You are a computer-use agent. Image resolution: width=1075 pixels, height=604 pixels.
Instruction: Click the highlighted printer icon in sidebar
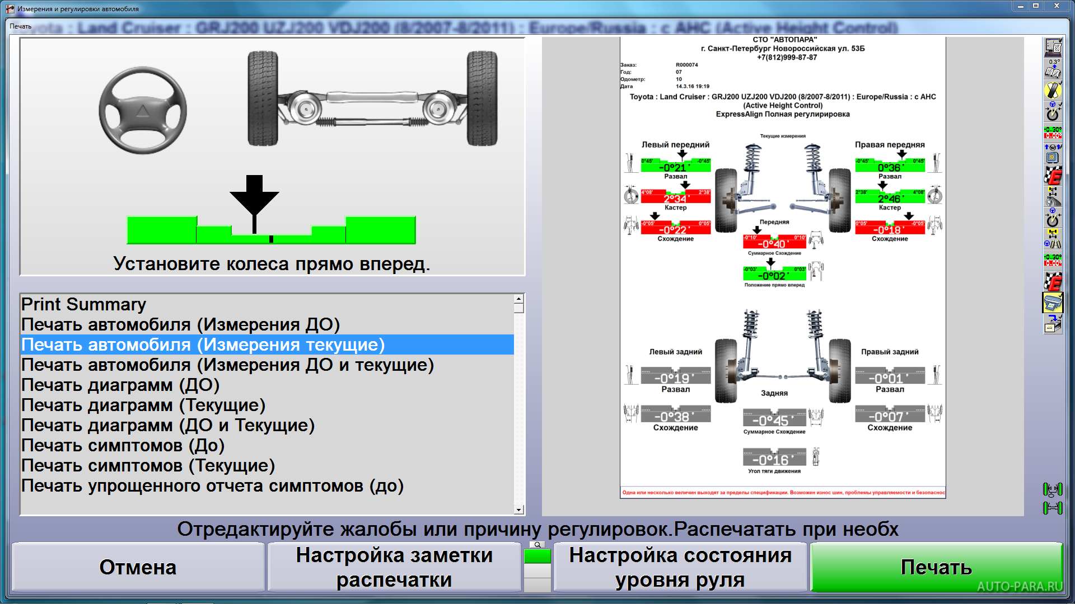pyautogui.click(x=1053, y=303)
